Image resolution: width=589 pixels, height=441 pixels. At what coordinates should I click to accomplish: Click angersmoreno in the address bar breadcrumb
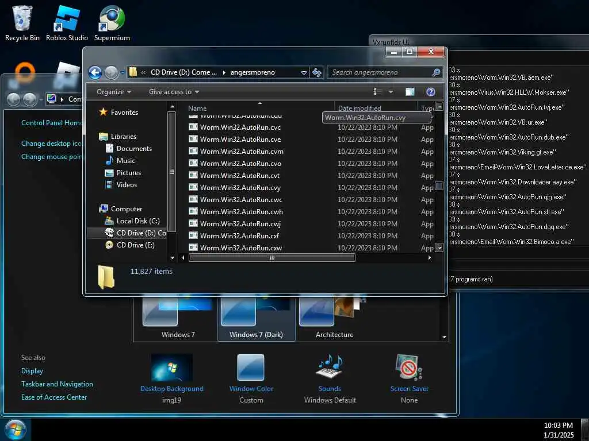(253, 72)
